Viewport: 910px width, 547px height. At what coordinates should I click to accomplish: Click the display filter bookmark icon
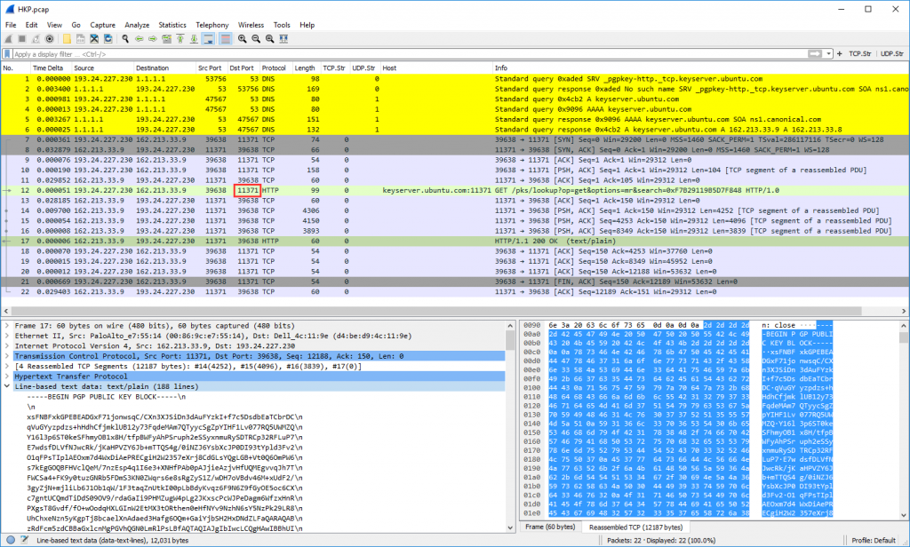[9, 54]
